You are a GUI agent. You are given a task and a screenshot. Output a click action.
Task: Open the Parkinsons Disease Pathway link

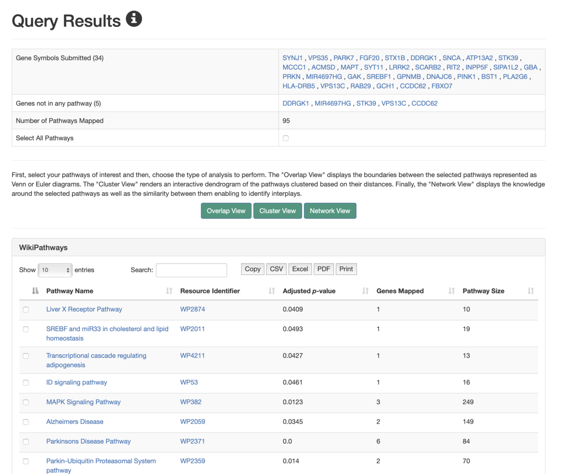88,441
